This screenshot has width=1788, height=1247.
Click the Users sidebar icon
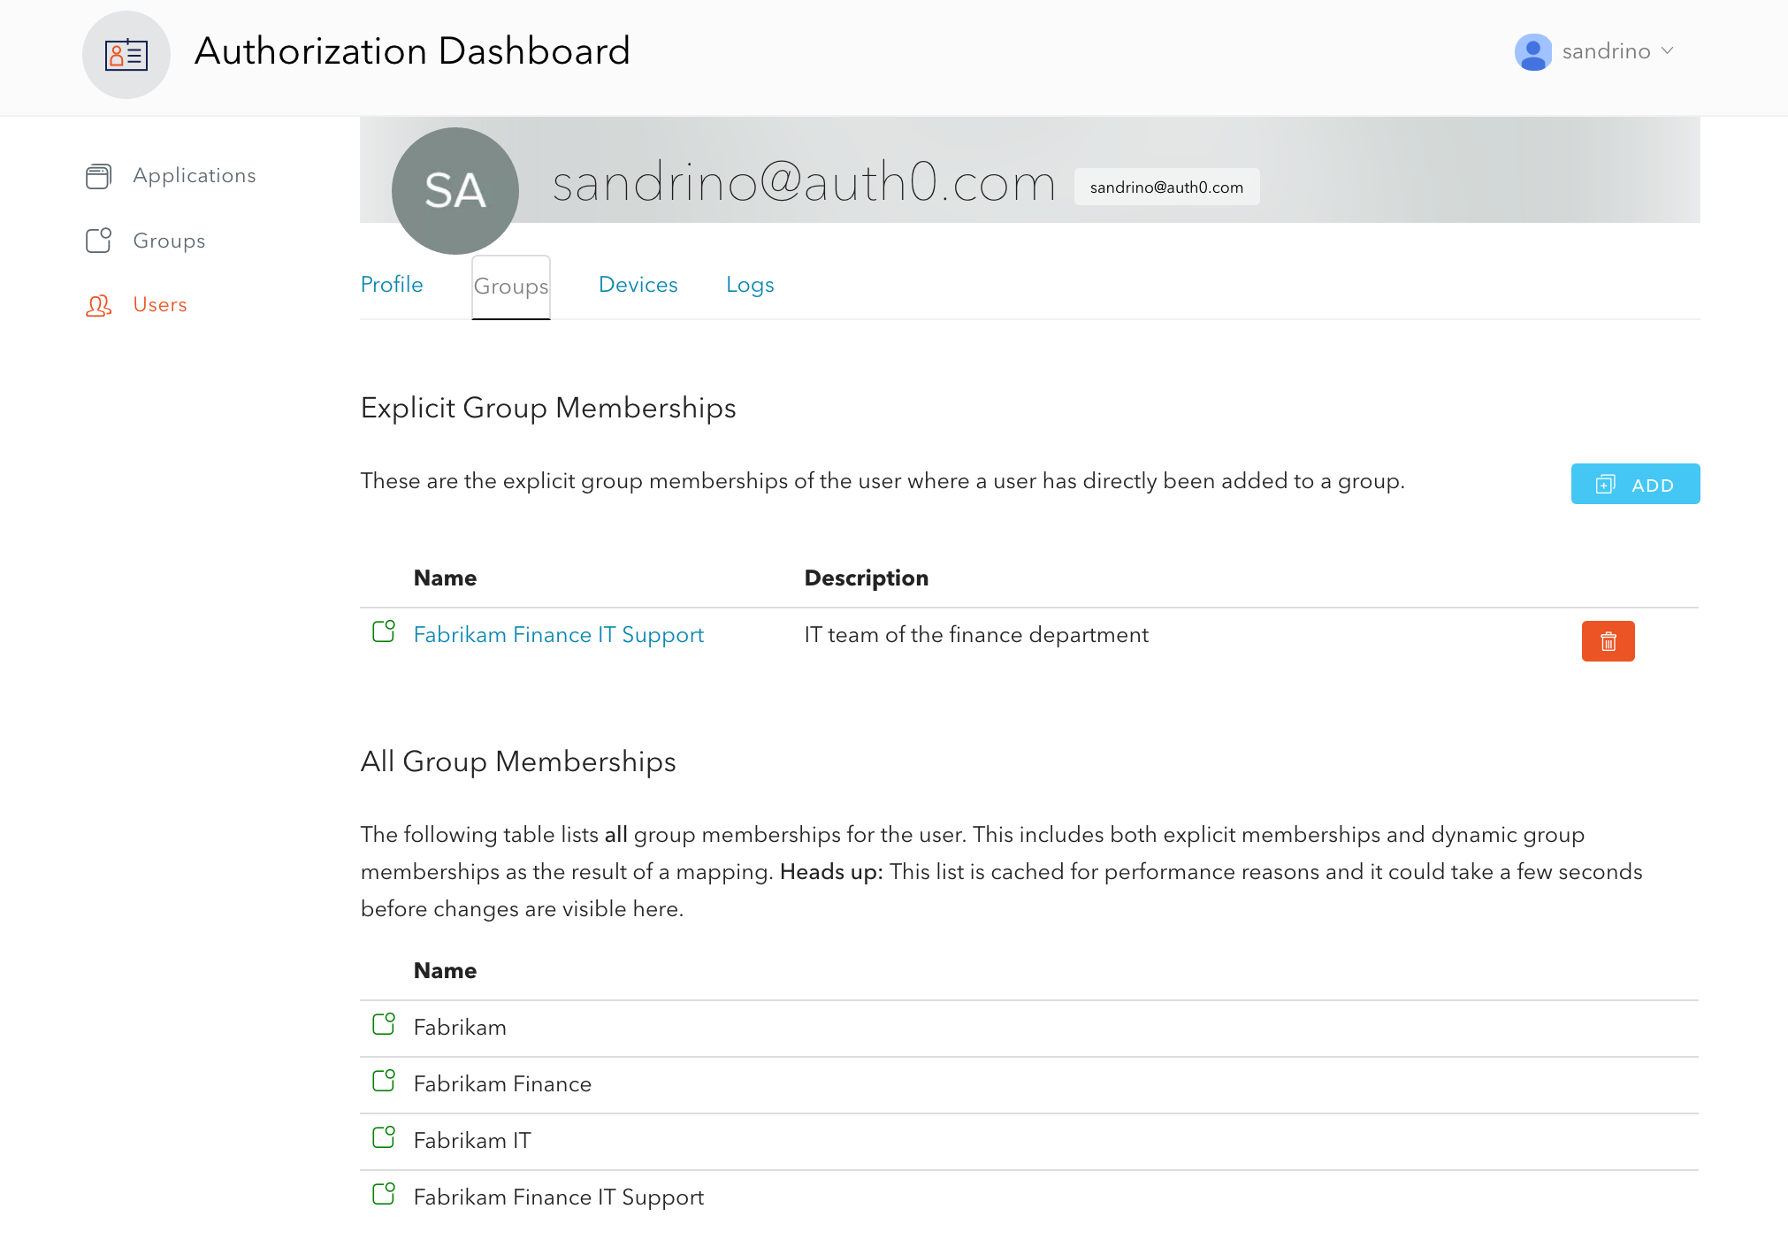[x=98, y=305]
